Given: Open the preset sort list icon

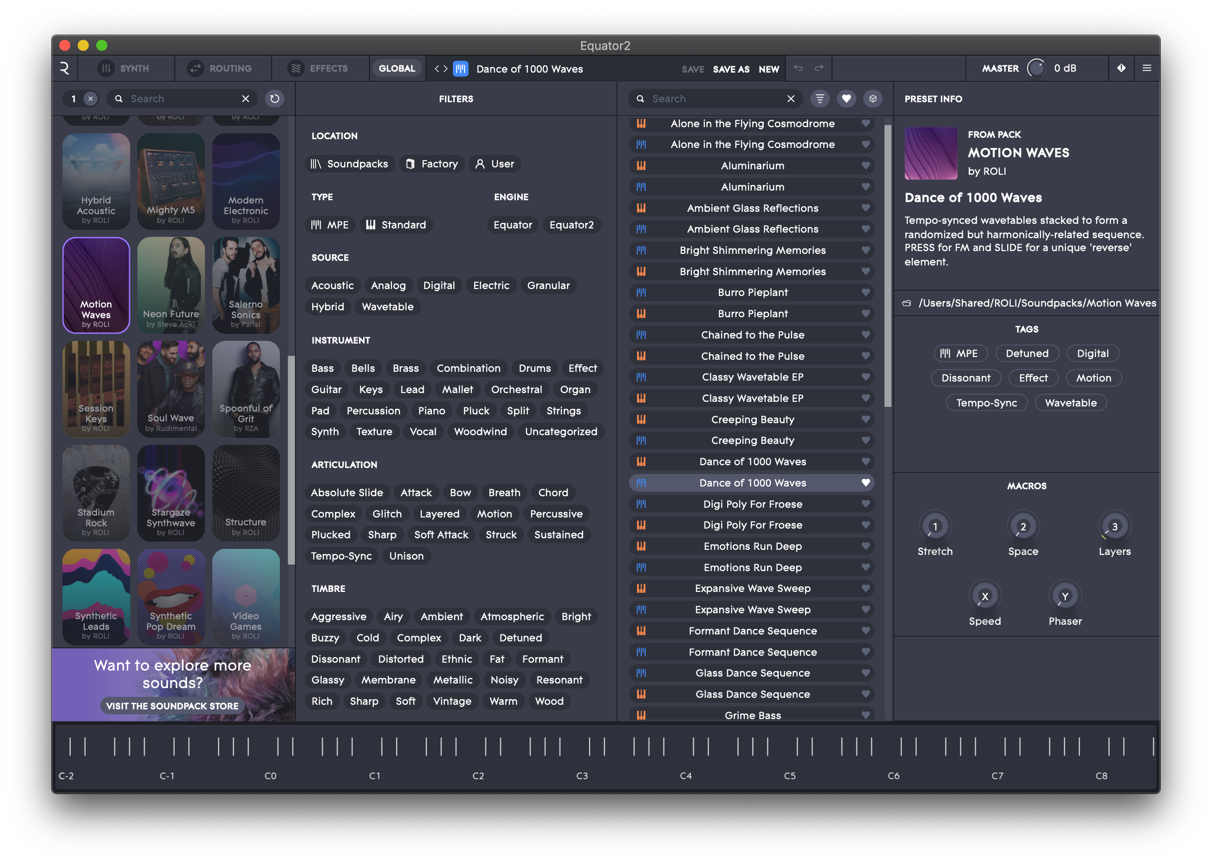Looking at the screenshot, I should (x=820, y=99).
